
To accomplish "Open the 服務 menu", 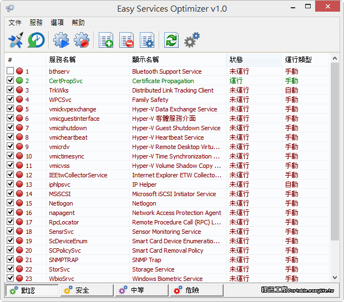I will coord(36,22).
